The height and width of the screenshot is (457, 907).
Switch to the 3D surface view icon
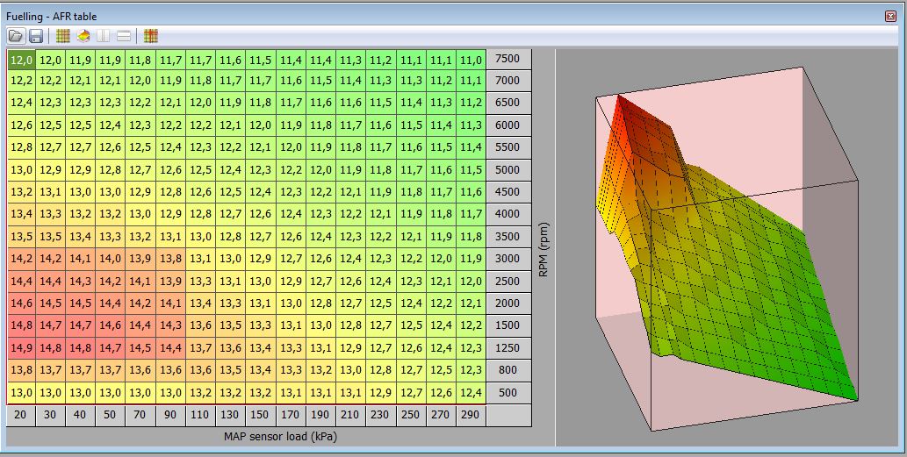point(83,36)
